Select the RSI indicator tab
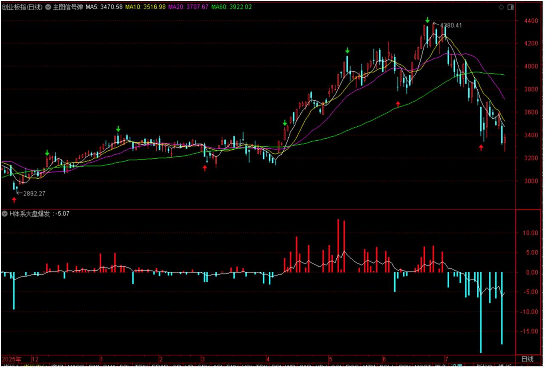 pyautogui.click(x=277, y=365)
